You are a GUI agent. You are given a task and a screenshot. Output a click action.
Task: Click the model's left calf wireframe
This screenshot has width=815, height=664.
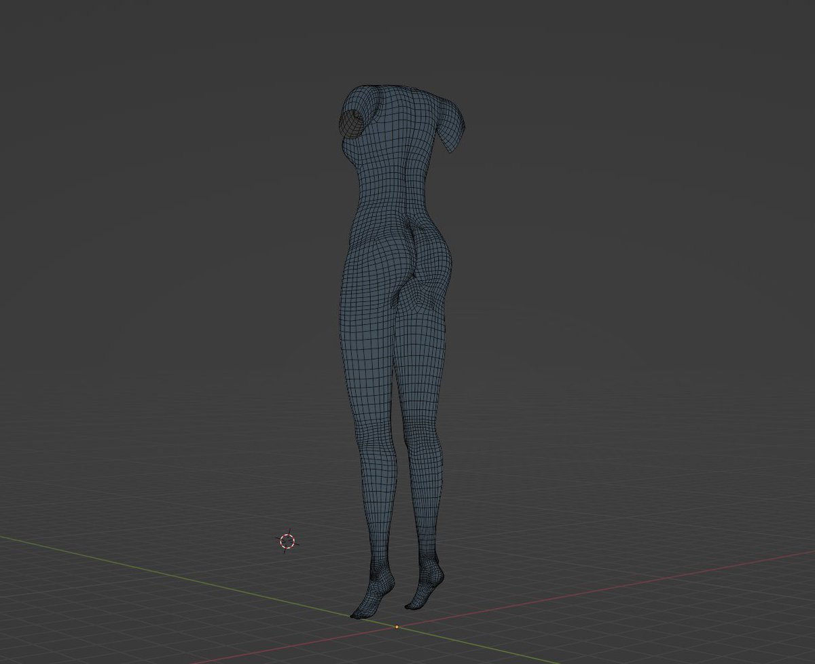[x=370, y=476]
